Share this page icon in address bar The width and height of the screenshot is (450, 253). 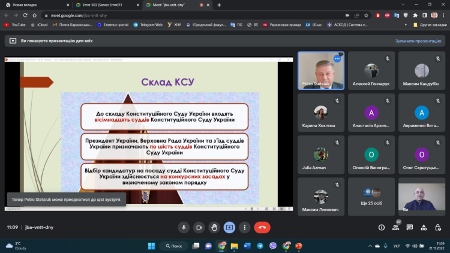pyautogui.click(x=357, y=16)
